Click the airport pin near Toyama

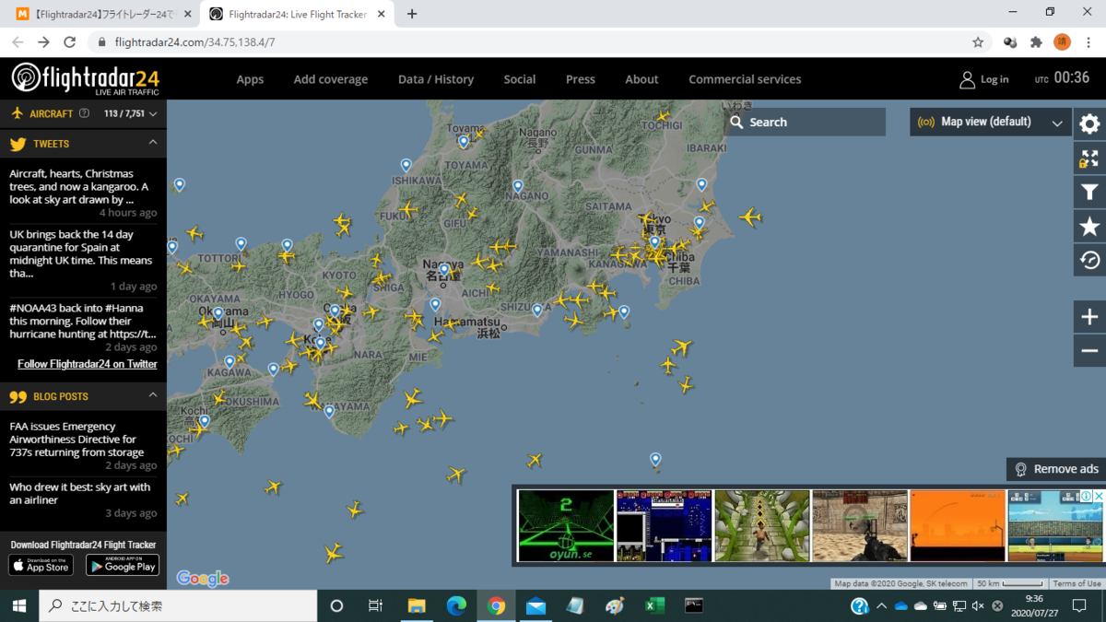[x=464, y=142]
